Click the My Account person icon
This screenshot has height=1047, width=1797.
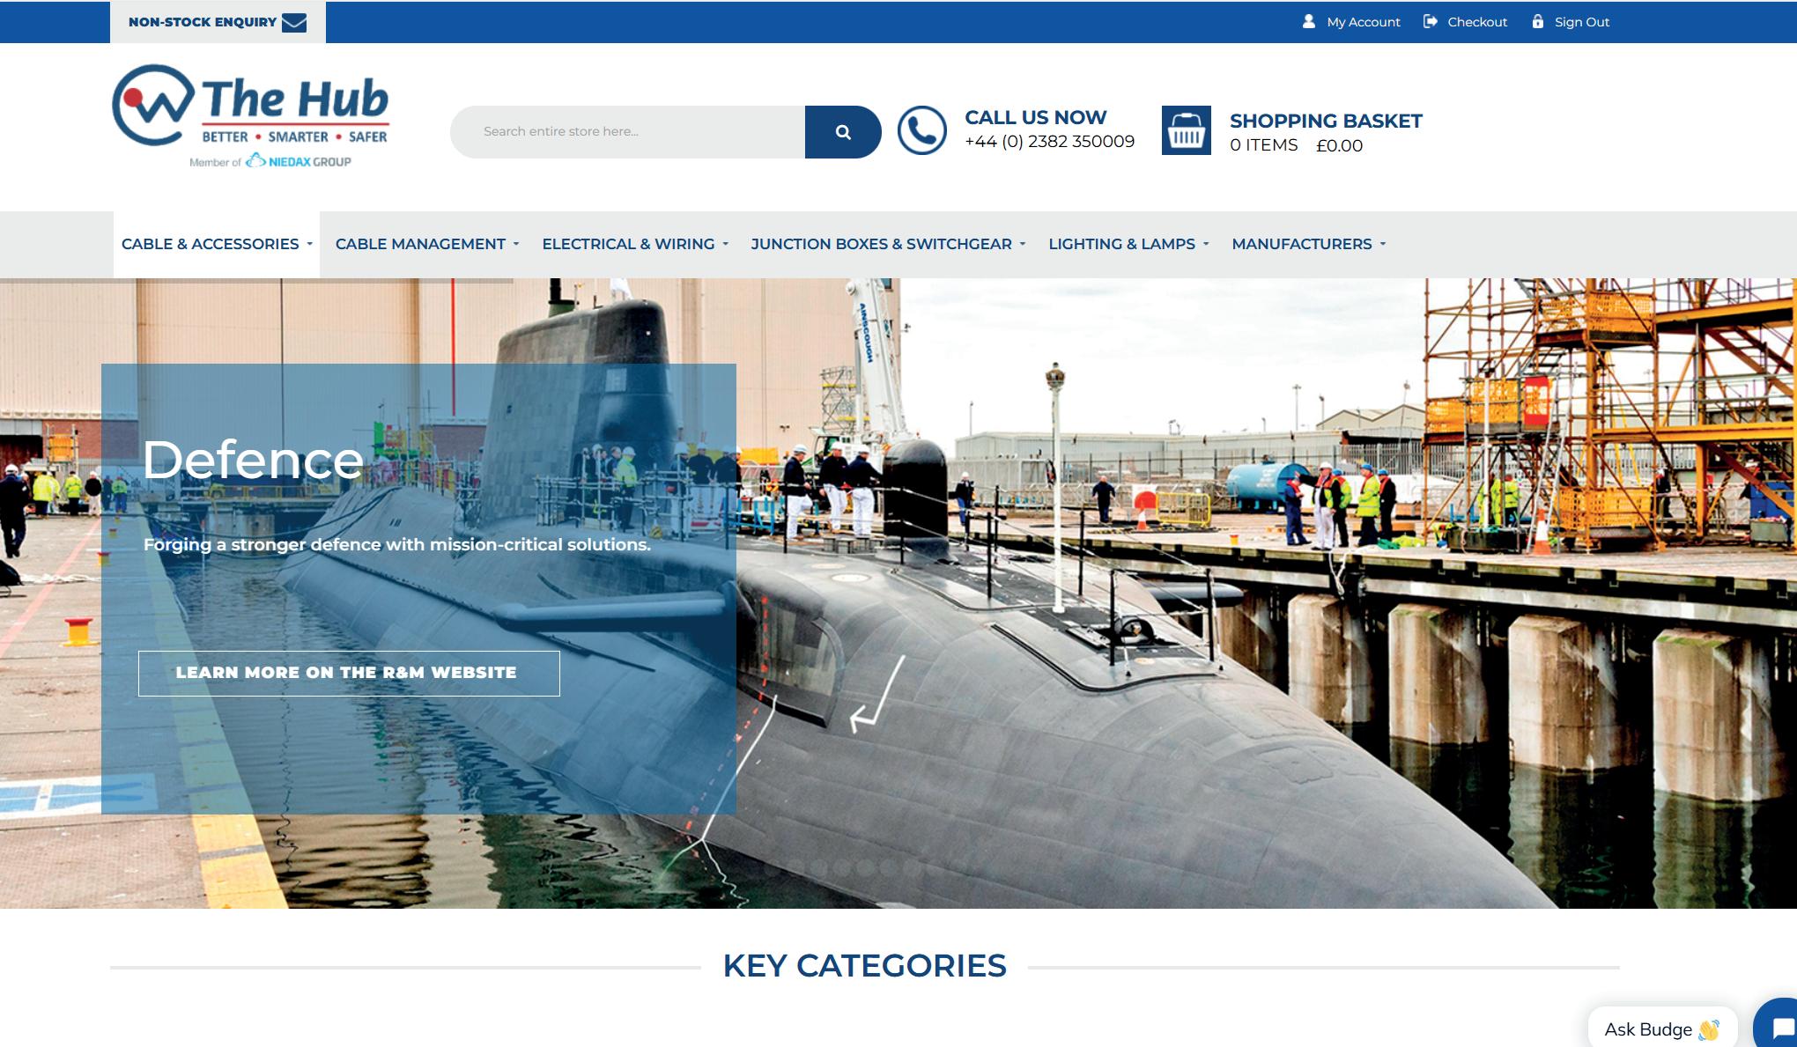(x=1308, y=21)
